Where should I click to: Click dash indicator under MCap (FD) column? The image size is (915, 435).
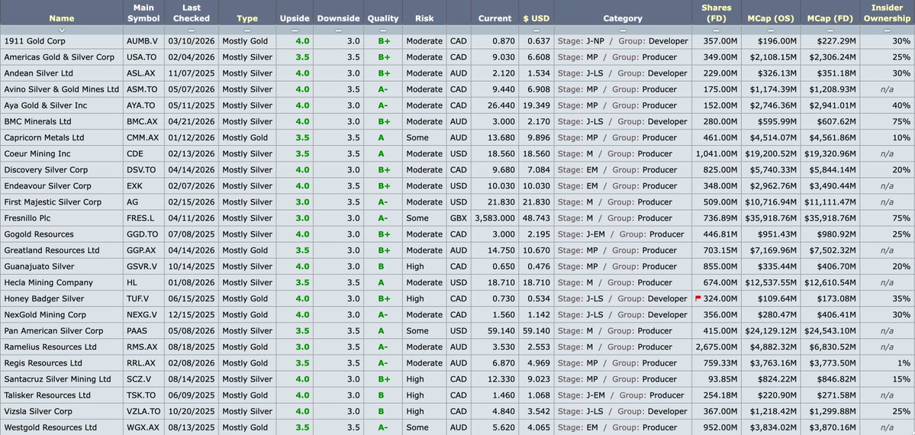(x=830, y=30)
